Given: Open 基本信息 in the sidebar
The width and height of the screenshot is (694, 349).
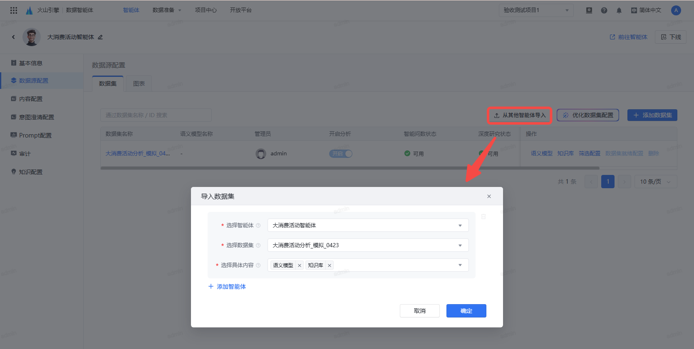Looking at the screenshot, I should (x=42, y=63).
